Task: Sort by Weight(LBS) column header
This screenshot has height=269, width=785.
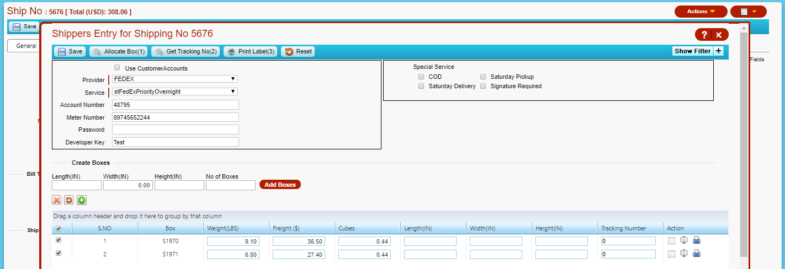Action: coord(236,228)
